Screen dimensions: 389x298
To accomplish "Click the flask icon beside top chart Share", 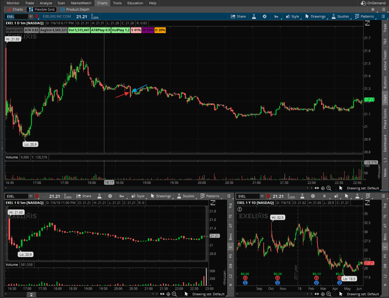I will click(253, 16).
